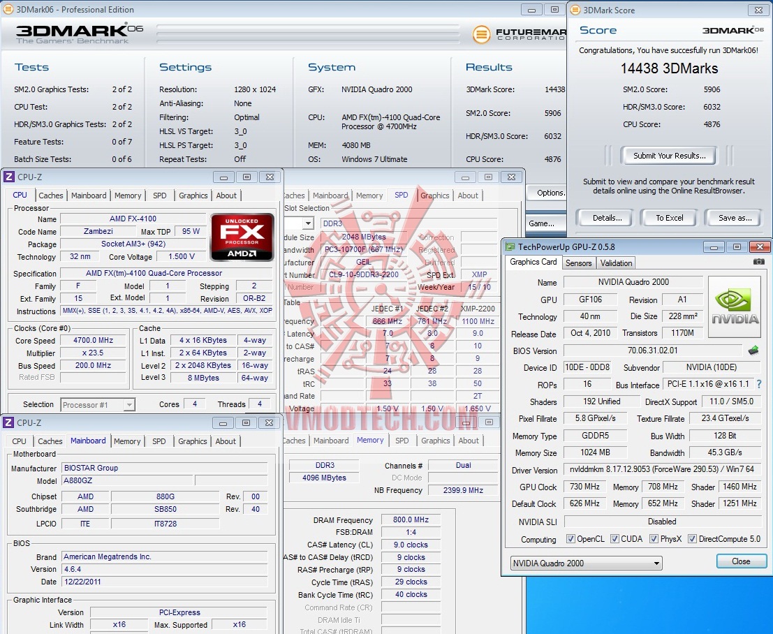
Task: Click the motherboard Model A880GZ field
Action: [126, 480]
